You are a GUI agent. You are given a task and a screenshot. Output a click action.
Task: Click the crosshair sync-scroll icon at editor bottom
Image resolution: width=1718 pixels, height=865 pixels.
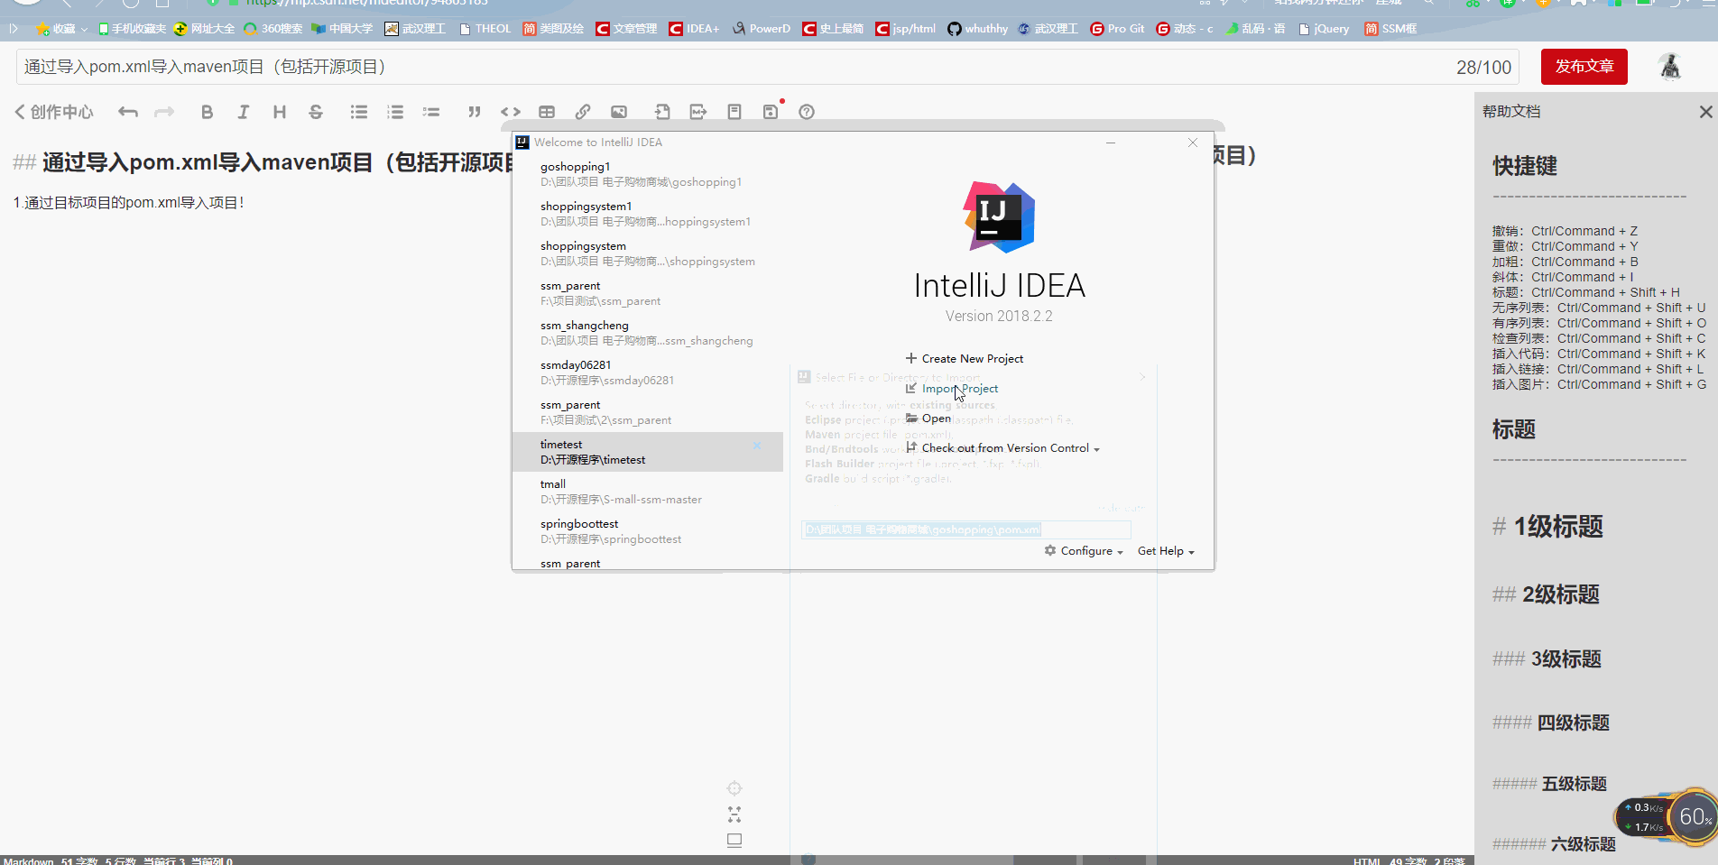click(734, 788)
